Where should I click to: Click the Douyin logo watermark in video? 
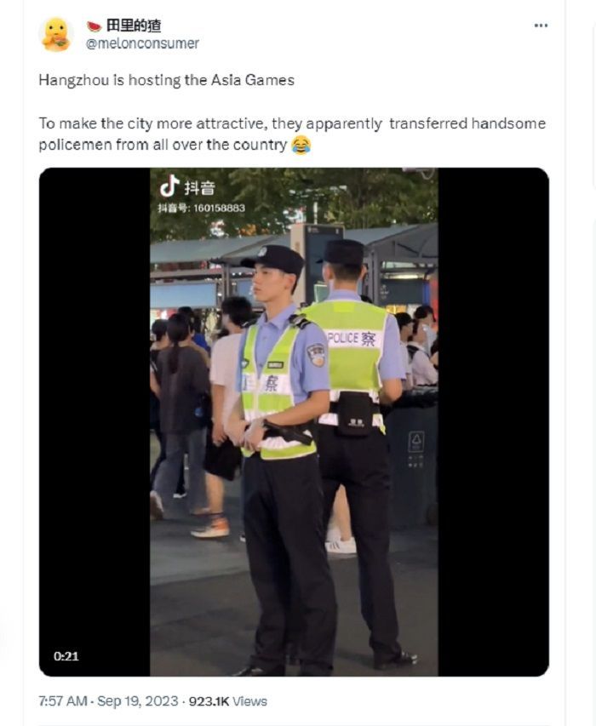pos(187,186)
